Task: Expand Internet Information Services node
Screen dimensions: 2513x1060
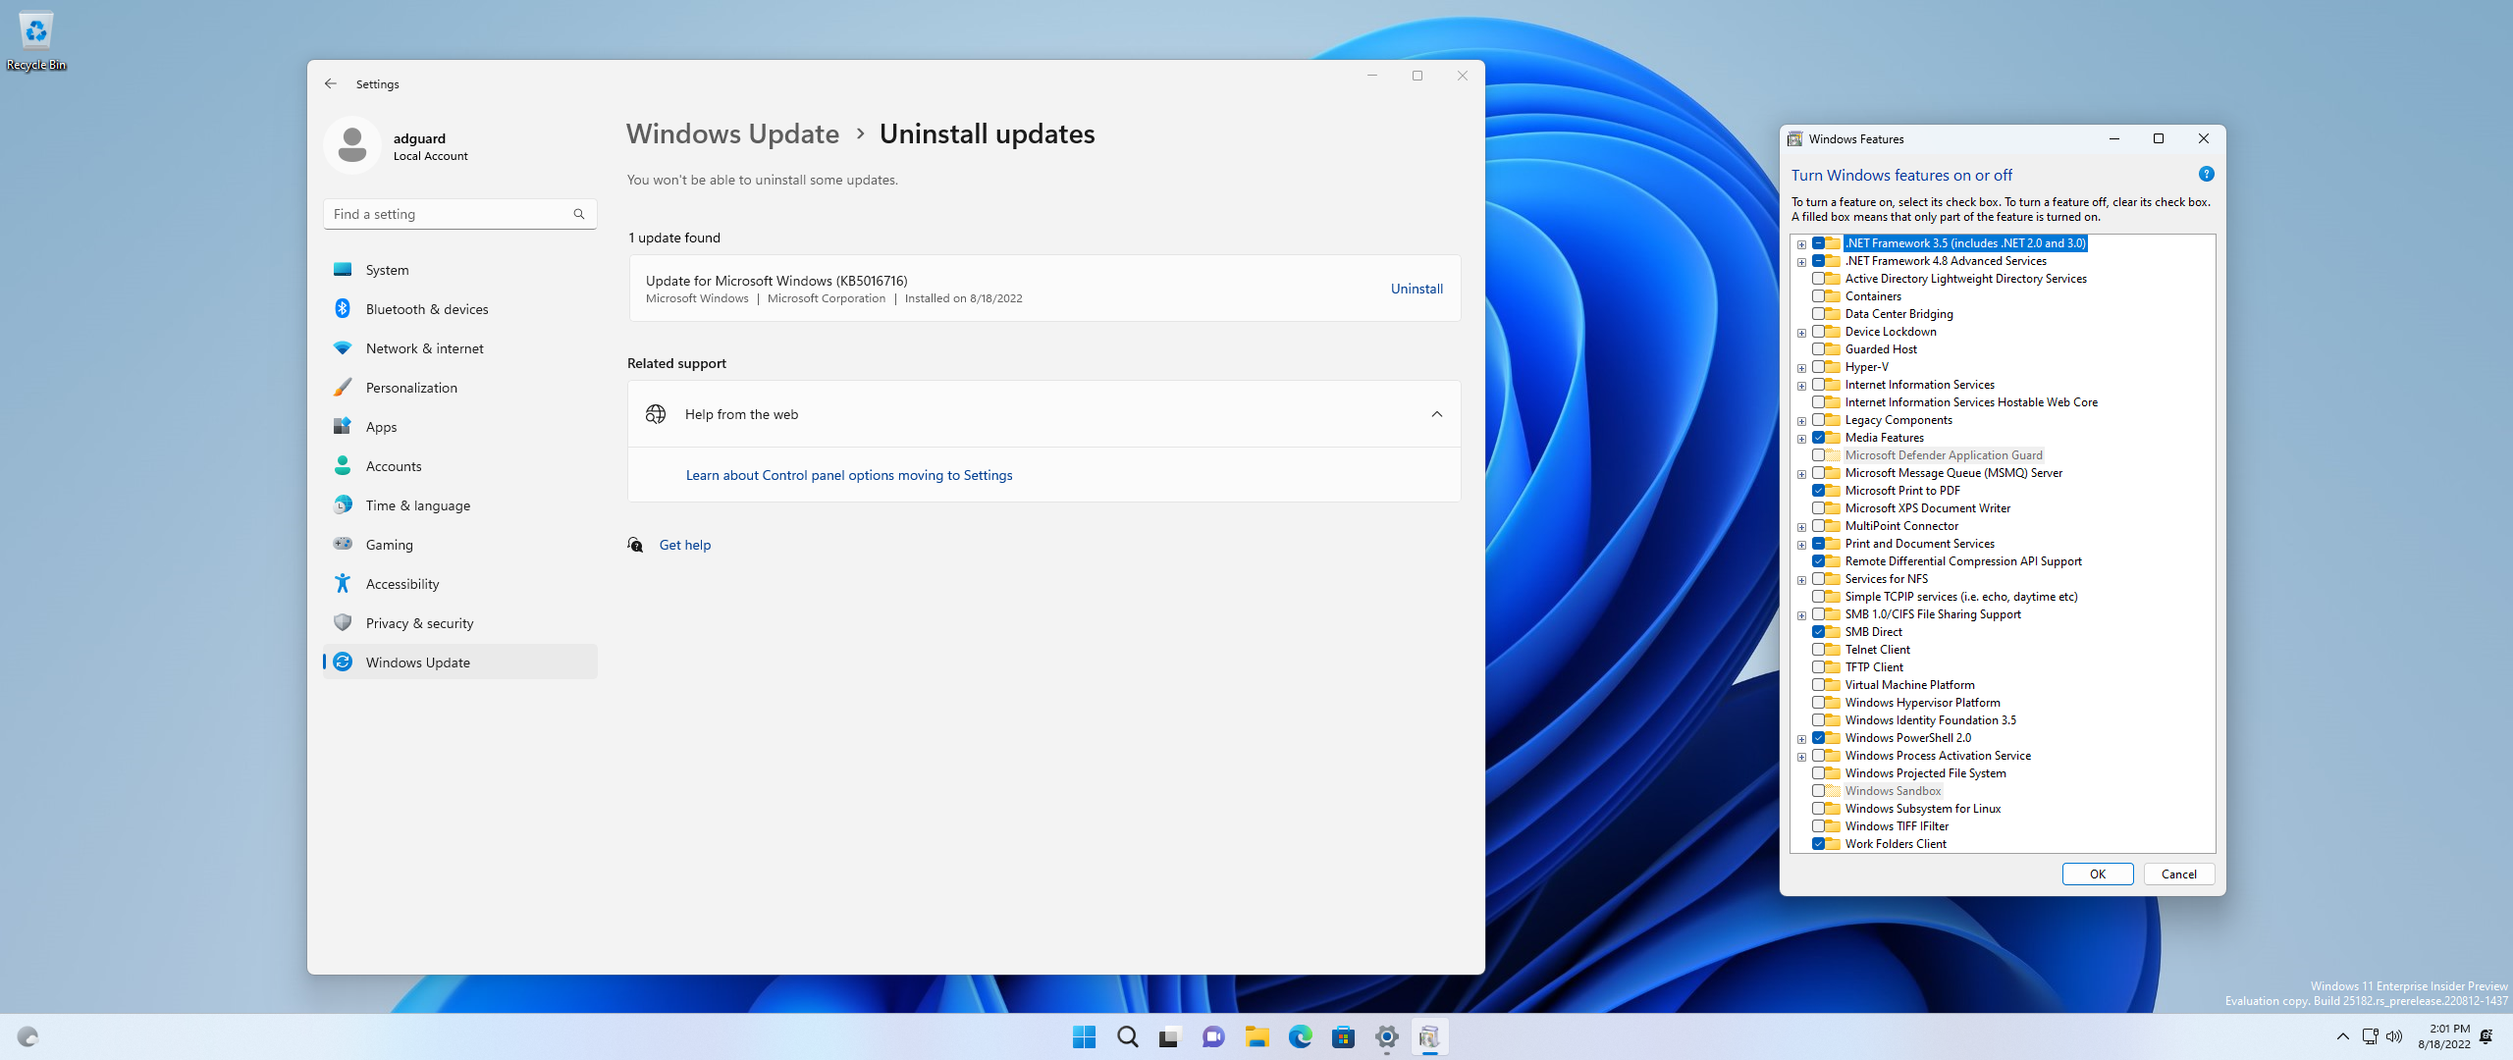Action: (1801, 386)
